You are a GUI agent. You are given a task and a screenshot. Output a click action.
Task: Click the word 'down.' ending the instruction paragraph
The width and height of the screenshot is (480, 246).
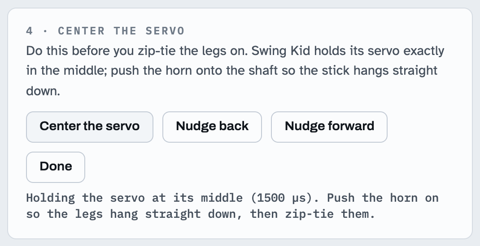coord(43,91)
